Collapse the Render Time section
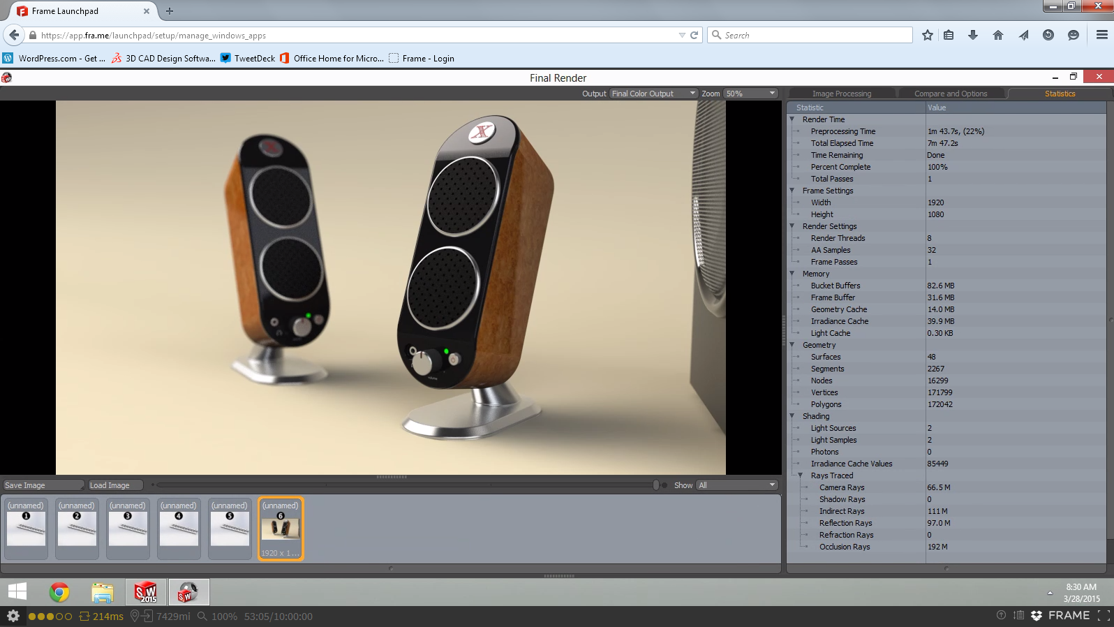The image size is (1114, 627). [x=792, y=119]
